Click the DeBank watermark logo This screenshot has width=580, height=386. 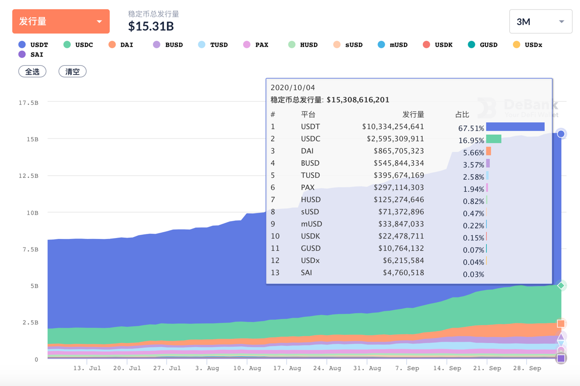point(518,108)
